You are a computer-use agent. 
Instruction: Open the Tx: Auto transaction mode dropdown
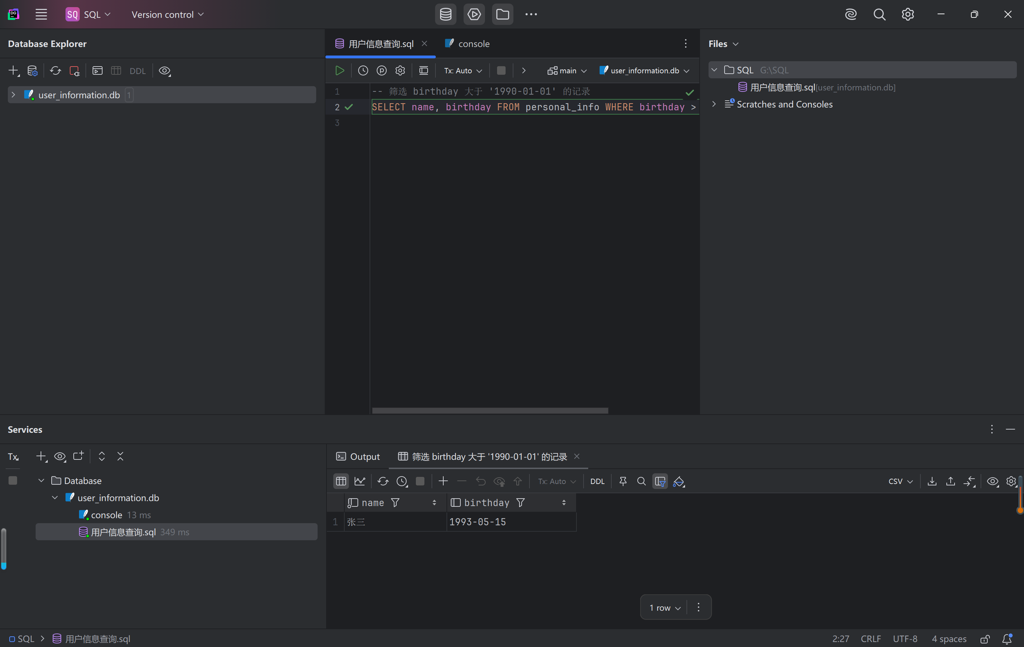click(463, 70)
